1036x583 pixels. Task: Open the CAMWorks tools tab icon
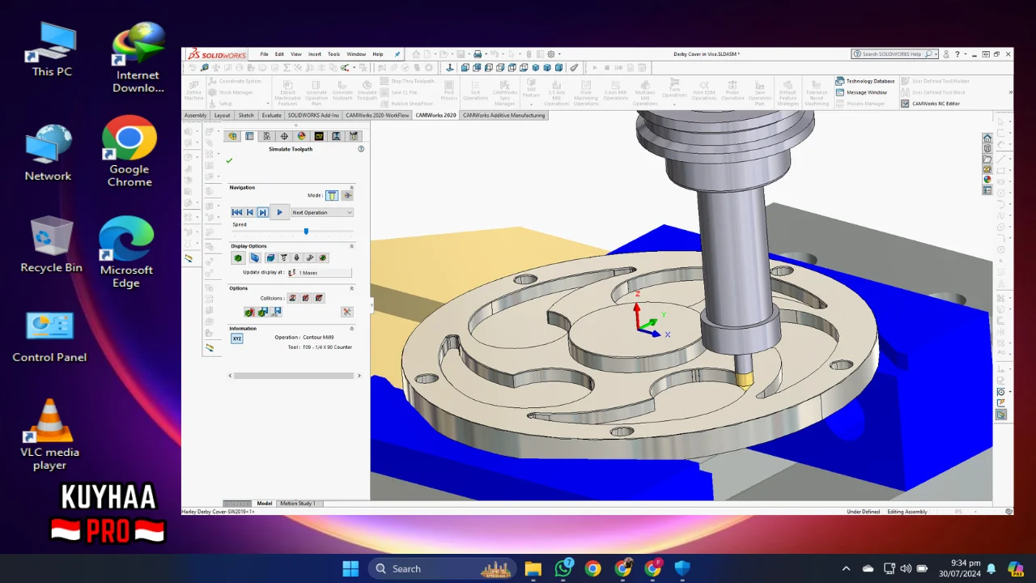[x=354, y=136]
